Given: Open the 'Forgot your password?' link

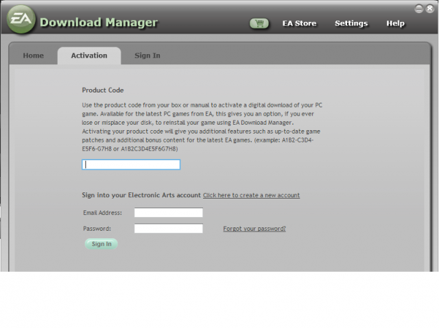Looking at the screenshot, I should click(x=254, y=229).
